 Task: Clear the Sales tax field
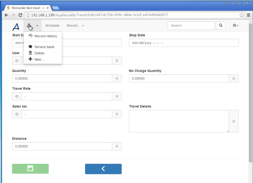coord(117,114)
